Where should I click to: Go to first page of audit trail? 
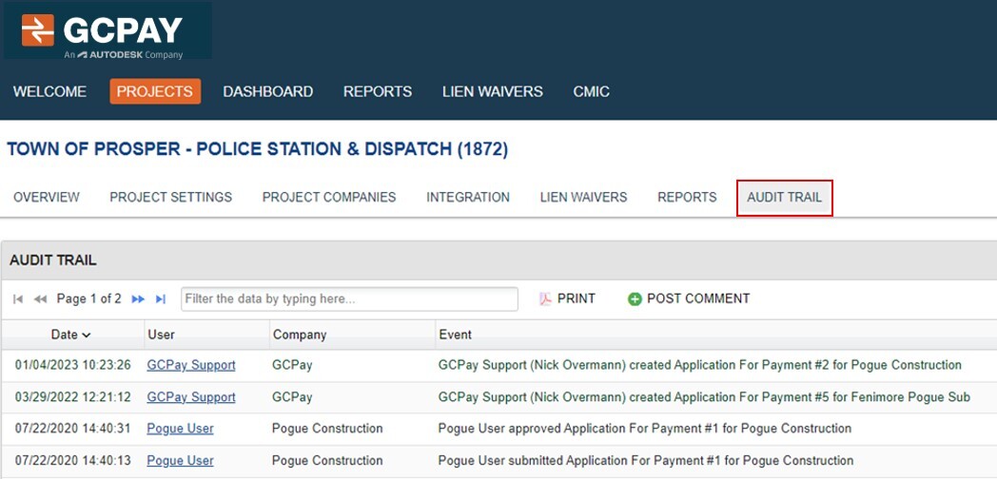18,299
